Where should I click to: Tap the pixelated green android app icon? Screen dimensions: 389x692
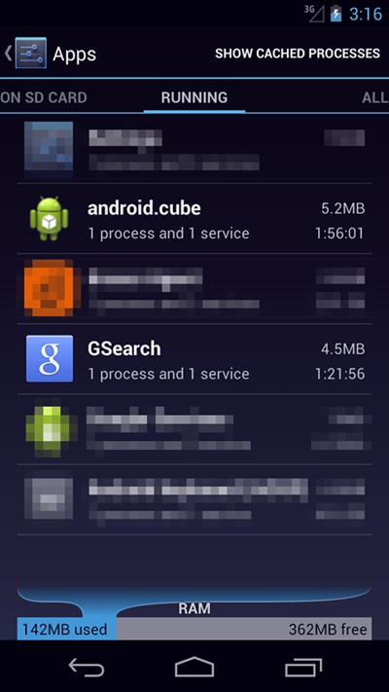click(50, 429)
